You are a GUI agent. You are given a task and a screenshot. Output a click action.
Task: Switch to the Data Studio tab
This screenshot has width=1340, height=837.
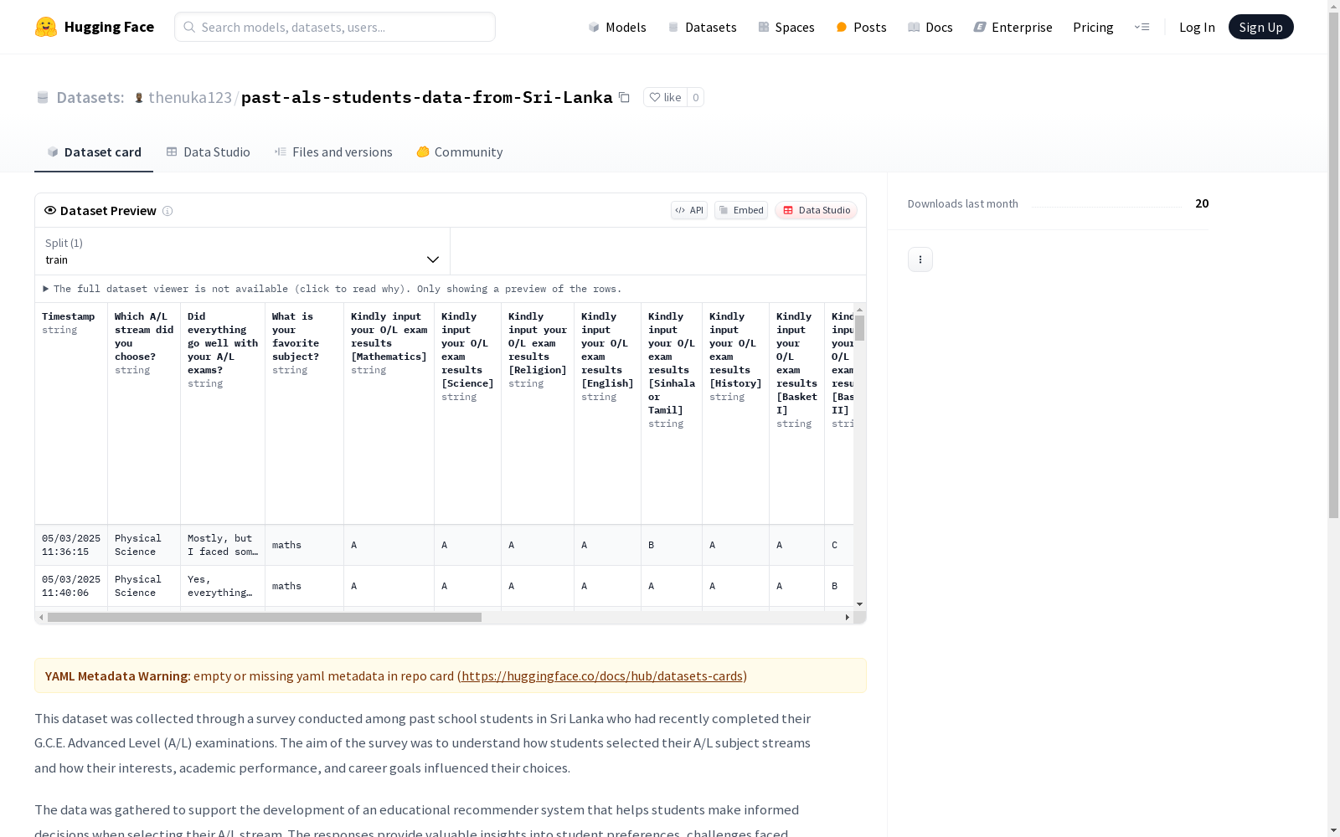(x=208, y=151)
